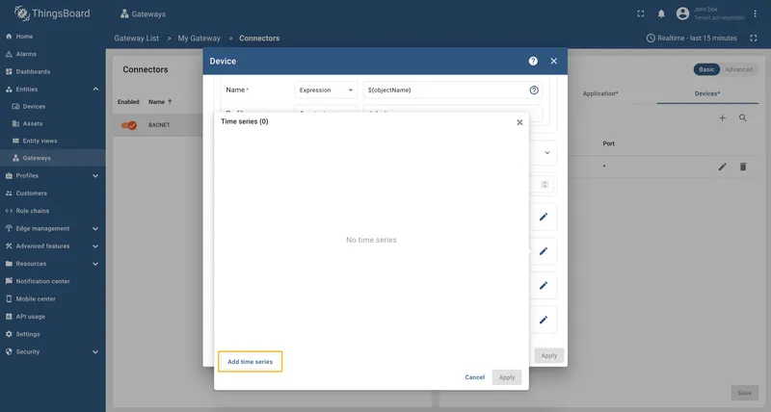Select the BACNET connector row
Image resolution: width=771 pixels, height=412 pixels.
pos(159,125)
